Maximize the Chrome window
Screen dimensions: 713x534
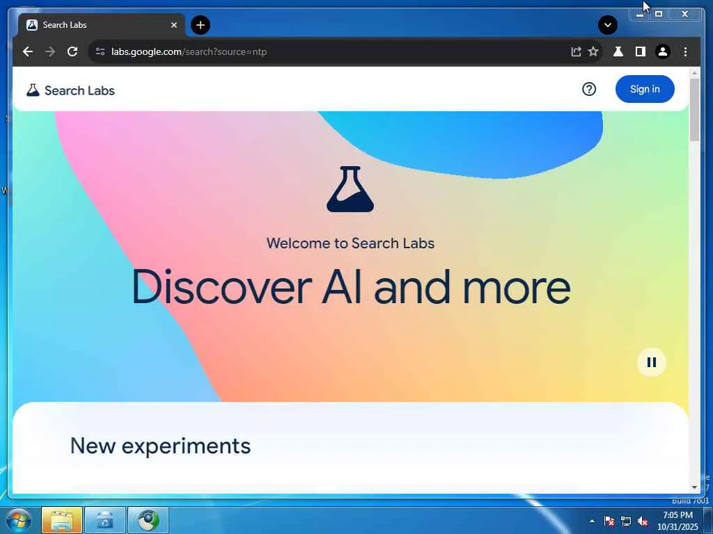coord(659,15)
